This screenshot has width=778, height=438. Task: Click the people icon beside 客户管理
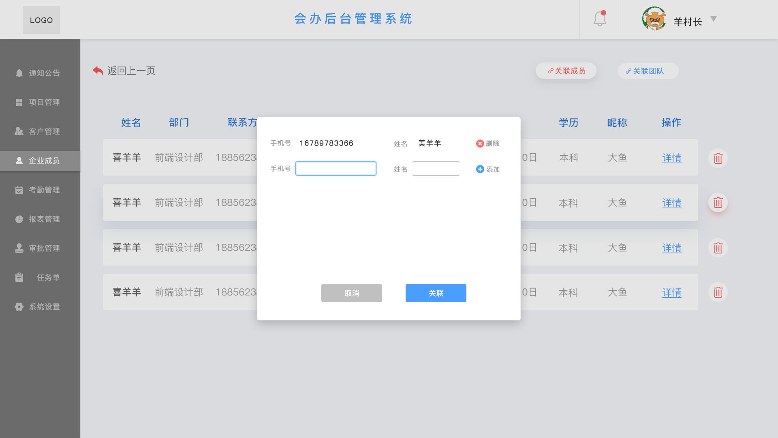click(19, 131)
